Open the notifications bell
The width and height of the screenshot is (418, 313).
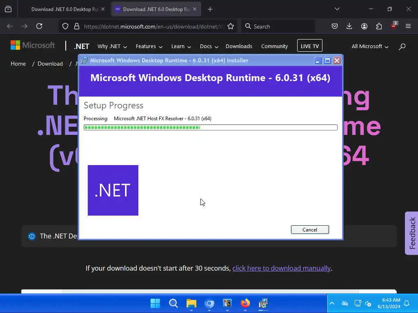407,303
